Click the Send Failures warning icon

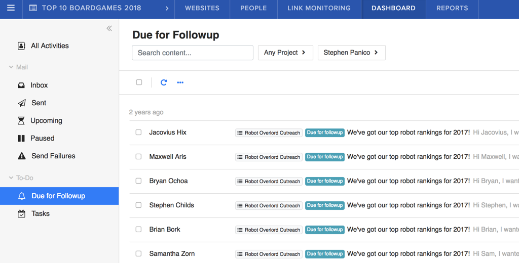coord(21,156)
